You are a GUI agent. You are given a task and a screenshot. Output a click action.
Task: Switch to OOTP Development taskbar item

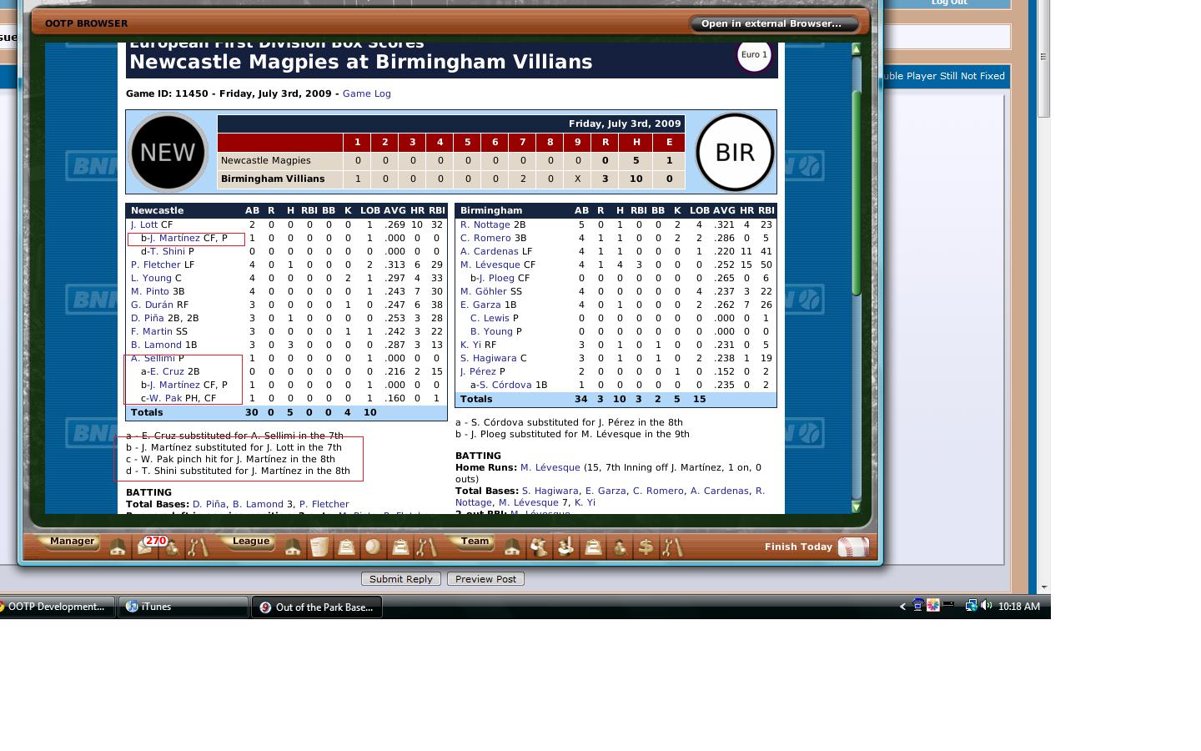click(55, 607)
